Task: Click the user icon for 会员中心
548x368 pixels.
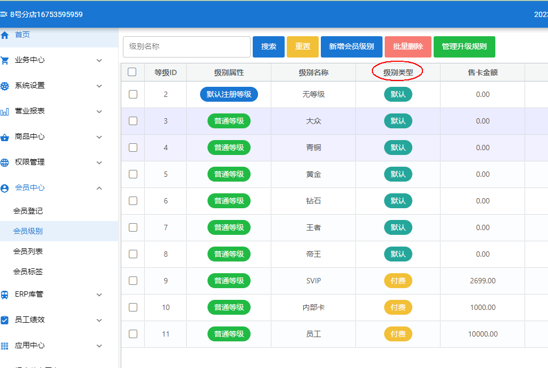Action: point(5,188)
